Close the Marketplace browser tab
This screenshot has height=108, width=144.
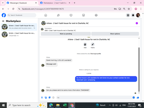[69, 3]
